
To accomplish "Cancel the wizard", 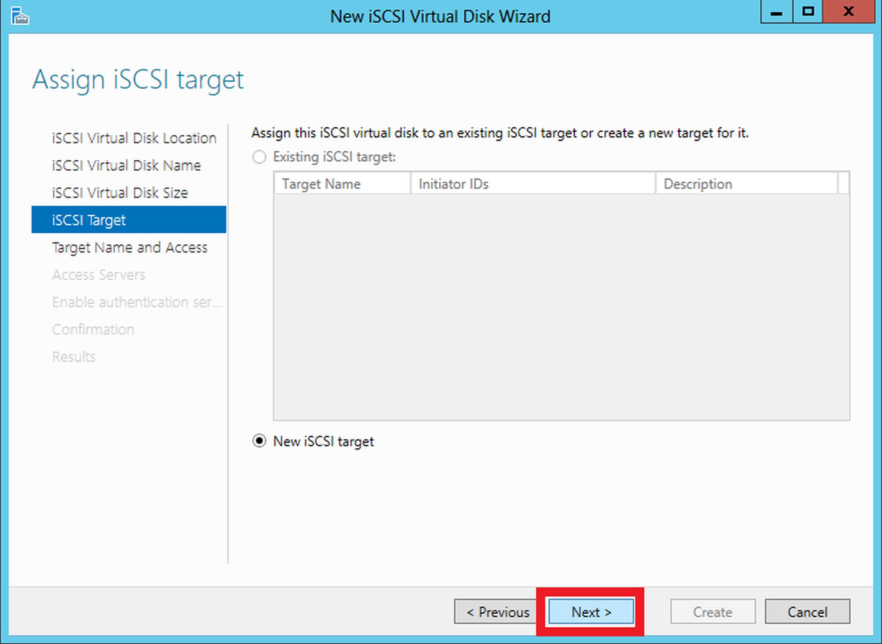I will pyautogui.click(x=807, y=612).
